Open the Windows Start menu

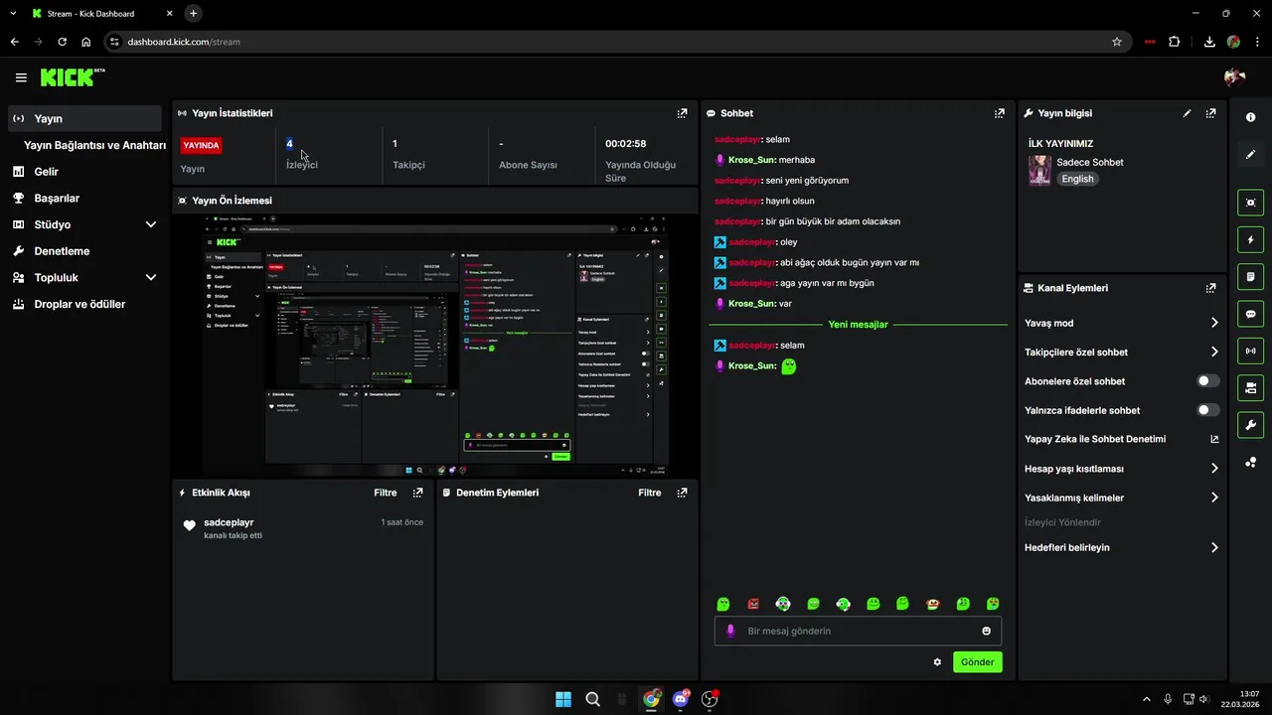click(x=563, y=699)
